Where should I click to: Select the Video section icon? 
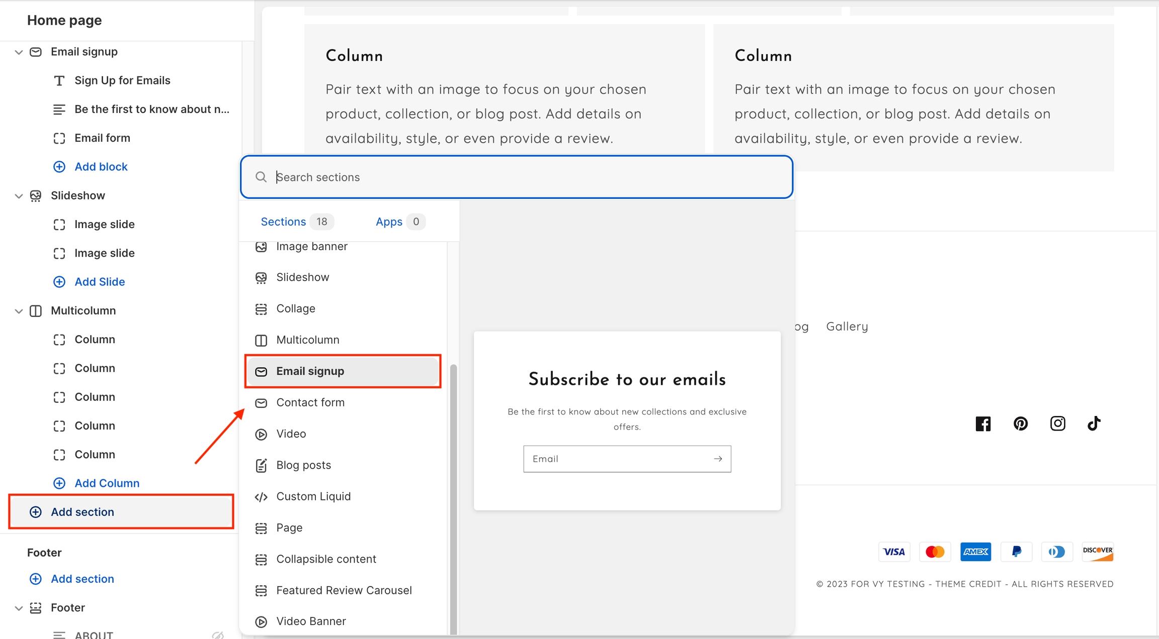click(x=261, y=434)
